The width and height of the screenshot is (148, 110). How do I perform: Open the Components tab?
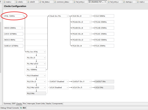pos(57,104)
